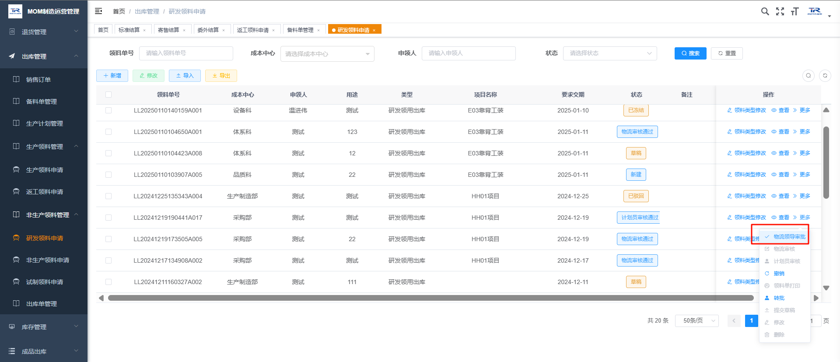The image size is (840, 362).
Task: Click the 库存管理 sidebar icon
Action: tap(12, 327)
